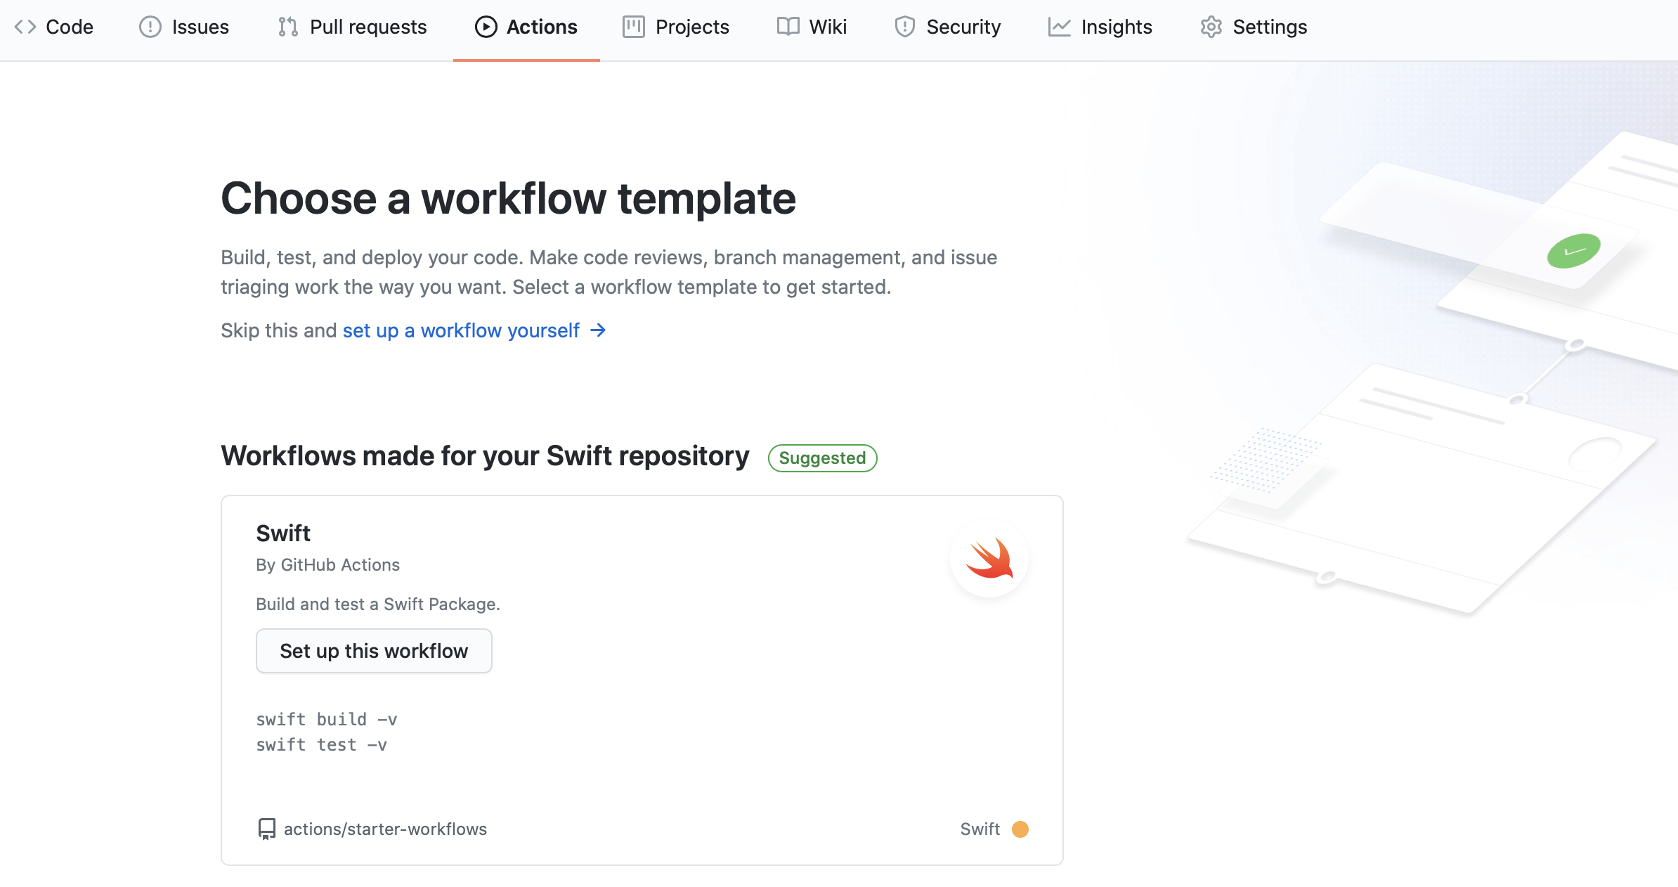Click the swift build -v code line
Screen dimensions: 1678x887
tap(327, 720)
